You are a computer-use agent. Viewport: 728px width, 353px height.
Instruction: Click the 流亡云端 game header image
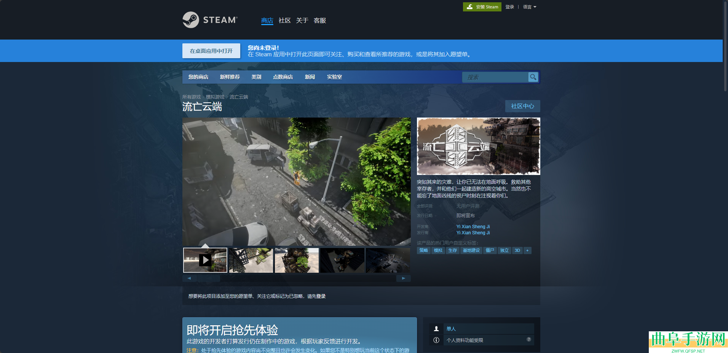point(479,146)
